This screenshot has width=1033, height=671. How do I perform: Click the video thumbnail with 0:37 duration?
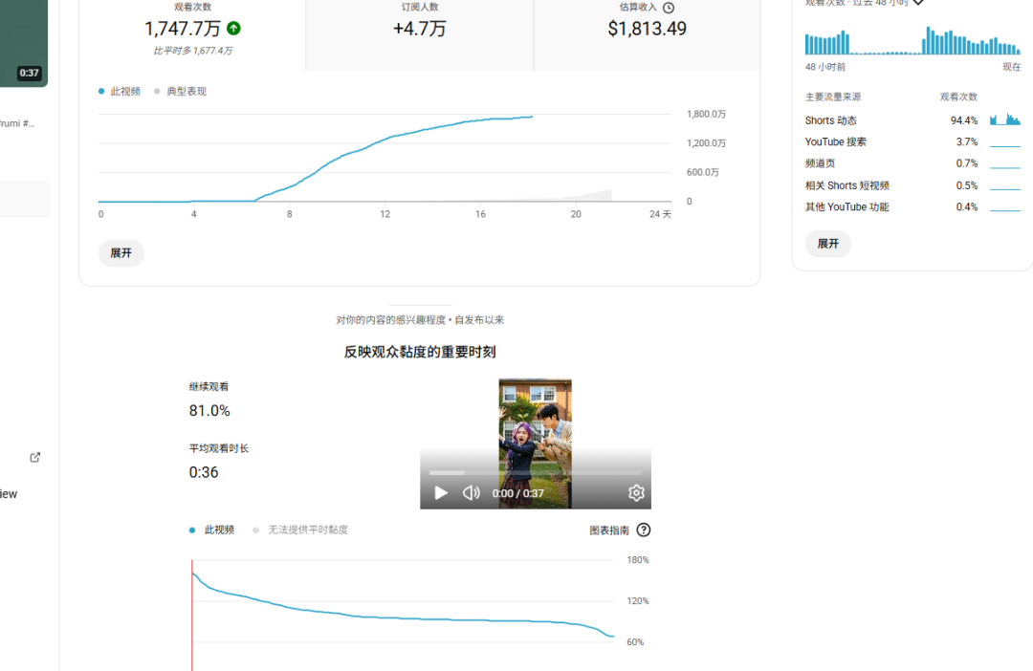click(24, 43)
